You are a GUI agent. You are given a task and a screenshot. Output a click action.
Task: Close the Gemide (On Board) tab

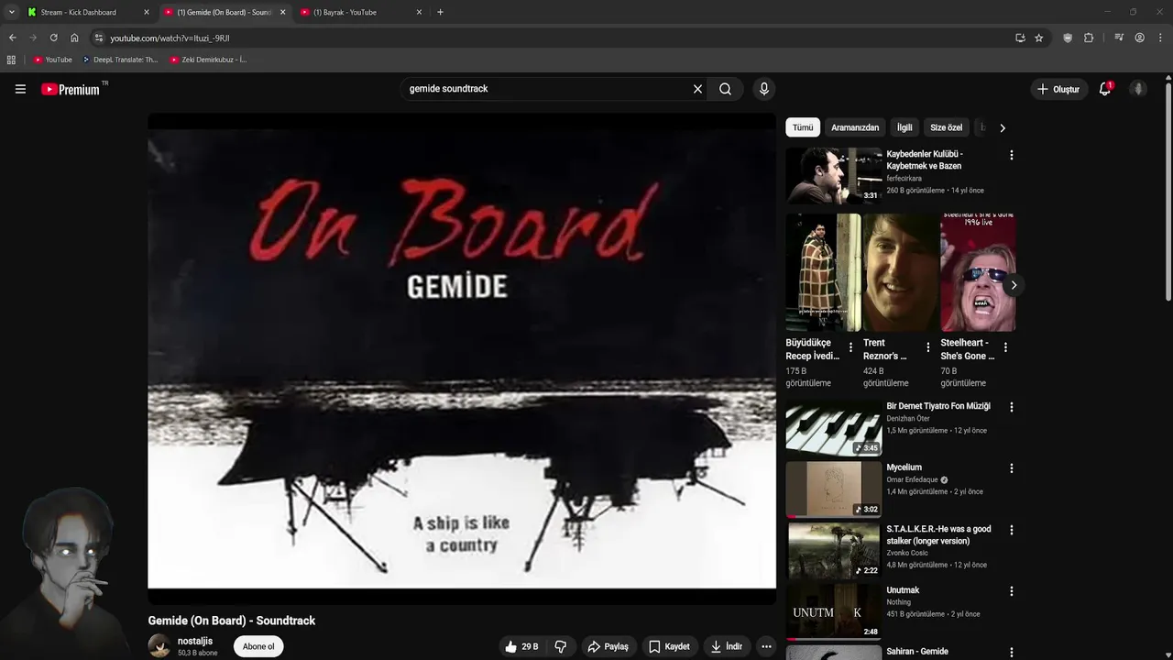(x=282, y=12)
